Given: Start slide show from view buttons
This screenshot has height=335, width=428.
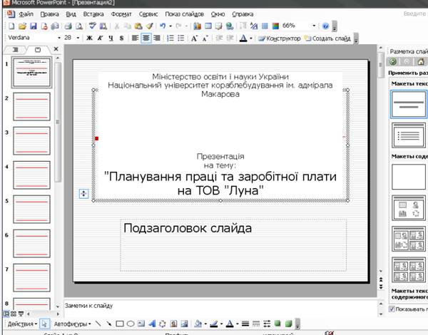Looking at the screenshot, I should click(21, 314).
